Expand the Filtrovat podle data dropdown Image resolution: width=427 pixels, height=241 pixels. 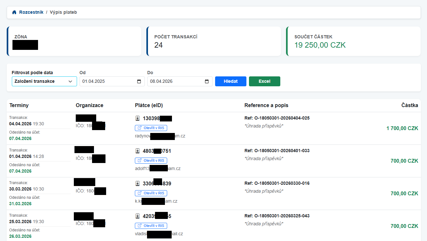click(x=44, y=82)
